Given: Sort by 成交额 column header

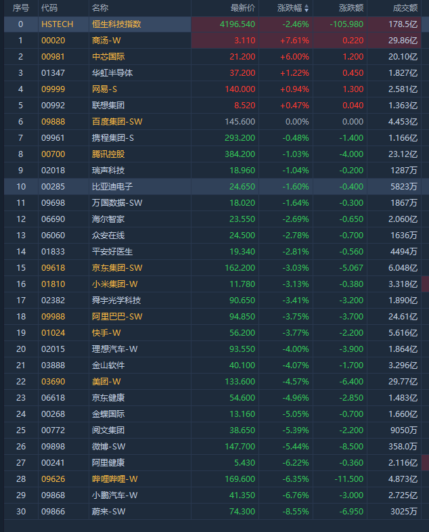Looking at the screenshot, I should (x=405, y=8).
